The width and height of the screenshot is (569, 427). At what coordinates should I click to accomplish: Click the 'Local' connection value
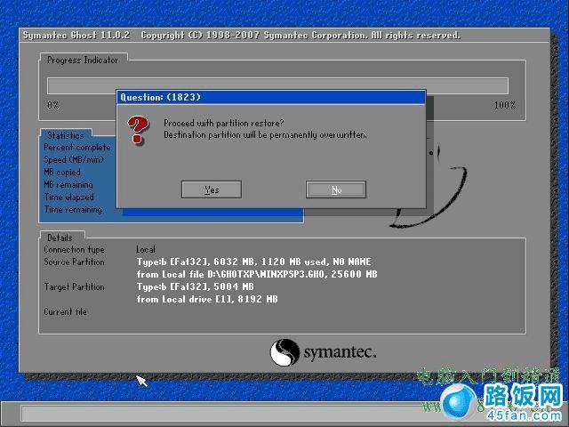pyautogui.click(x=146, y=249)
